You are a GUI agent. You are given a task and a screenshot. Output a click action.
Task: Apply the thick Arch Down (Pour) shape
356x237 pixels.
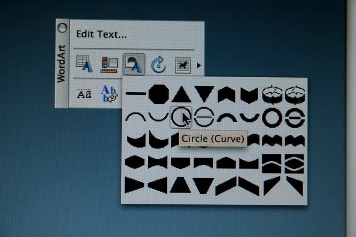tap(250, 118)
